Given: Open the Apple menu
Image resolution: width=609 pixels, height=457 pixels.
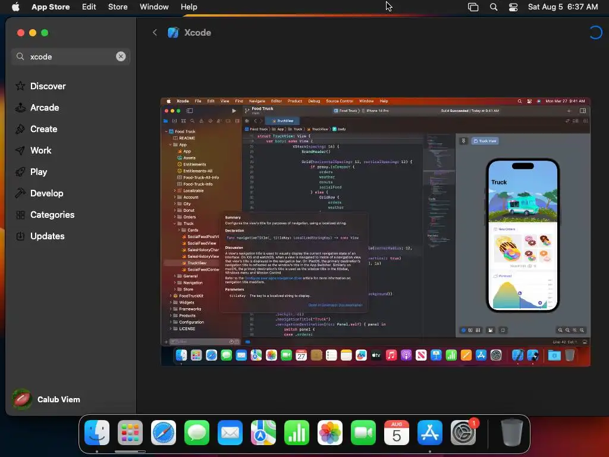Looking at the screenshot, I should click(15, 7).
